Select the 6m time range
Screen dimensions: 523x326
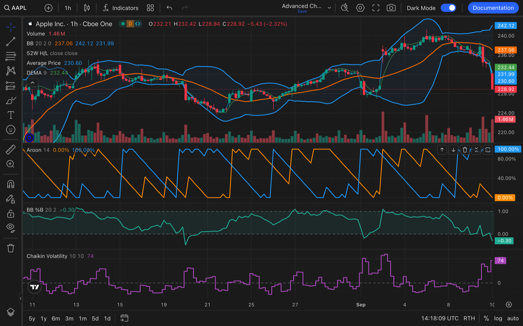tap(56, 318)
